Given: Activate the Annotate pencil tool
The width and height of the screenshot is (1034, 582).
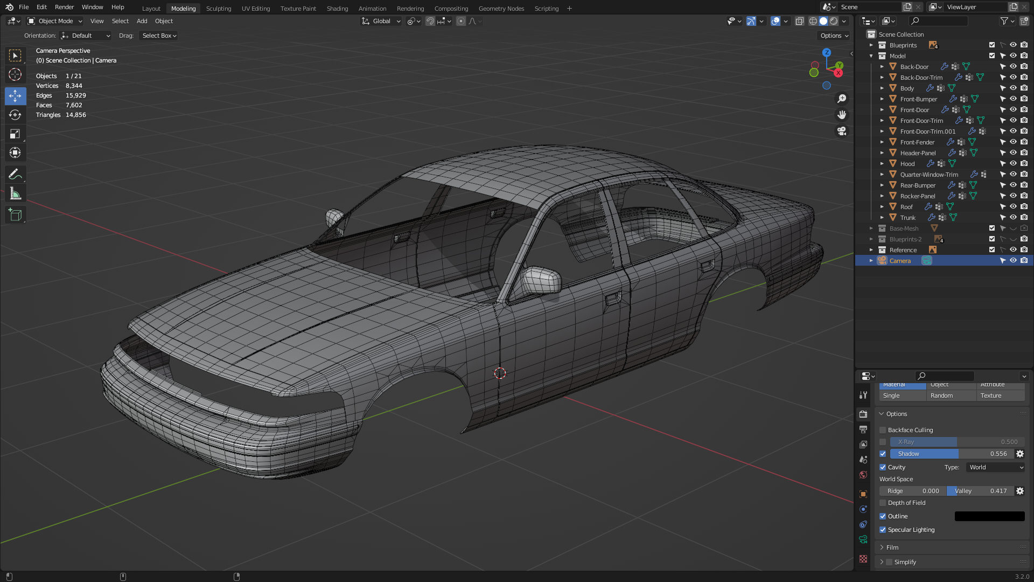Looking at the screenshot, I should click(15, 175).
